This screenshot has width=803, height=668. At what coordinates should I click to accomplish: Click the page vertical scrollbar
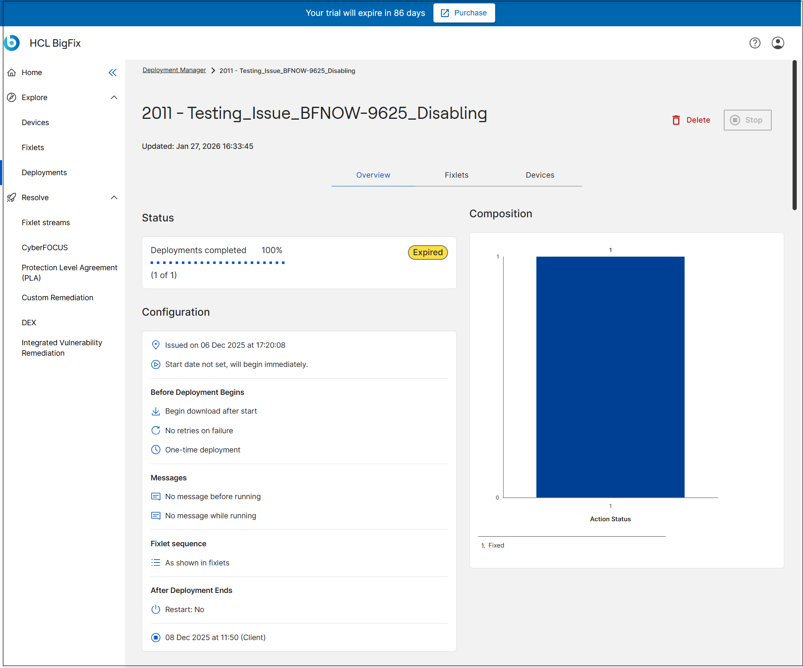[794, 136]
